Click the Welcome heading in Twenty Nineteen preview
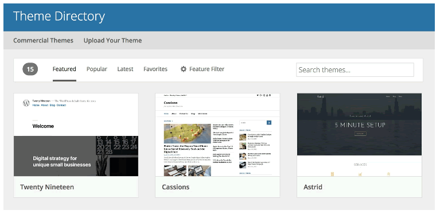 click(43, 126)
